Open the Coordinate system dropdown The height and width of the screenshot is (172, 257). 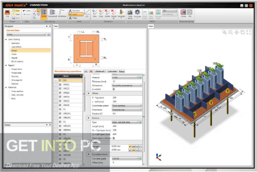[x=127, y=106]
